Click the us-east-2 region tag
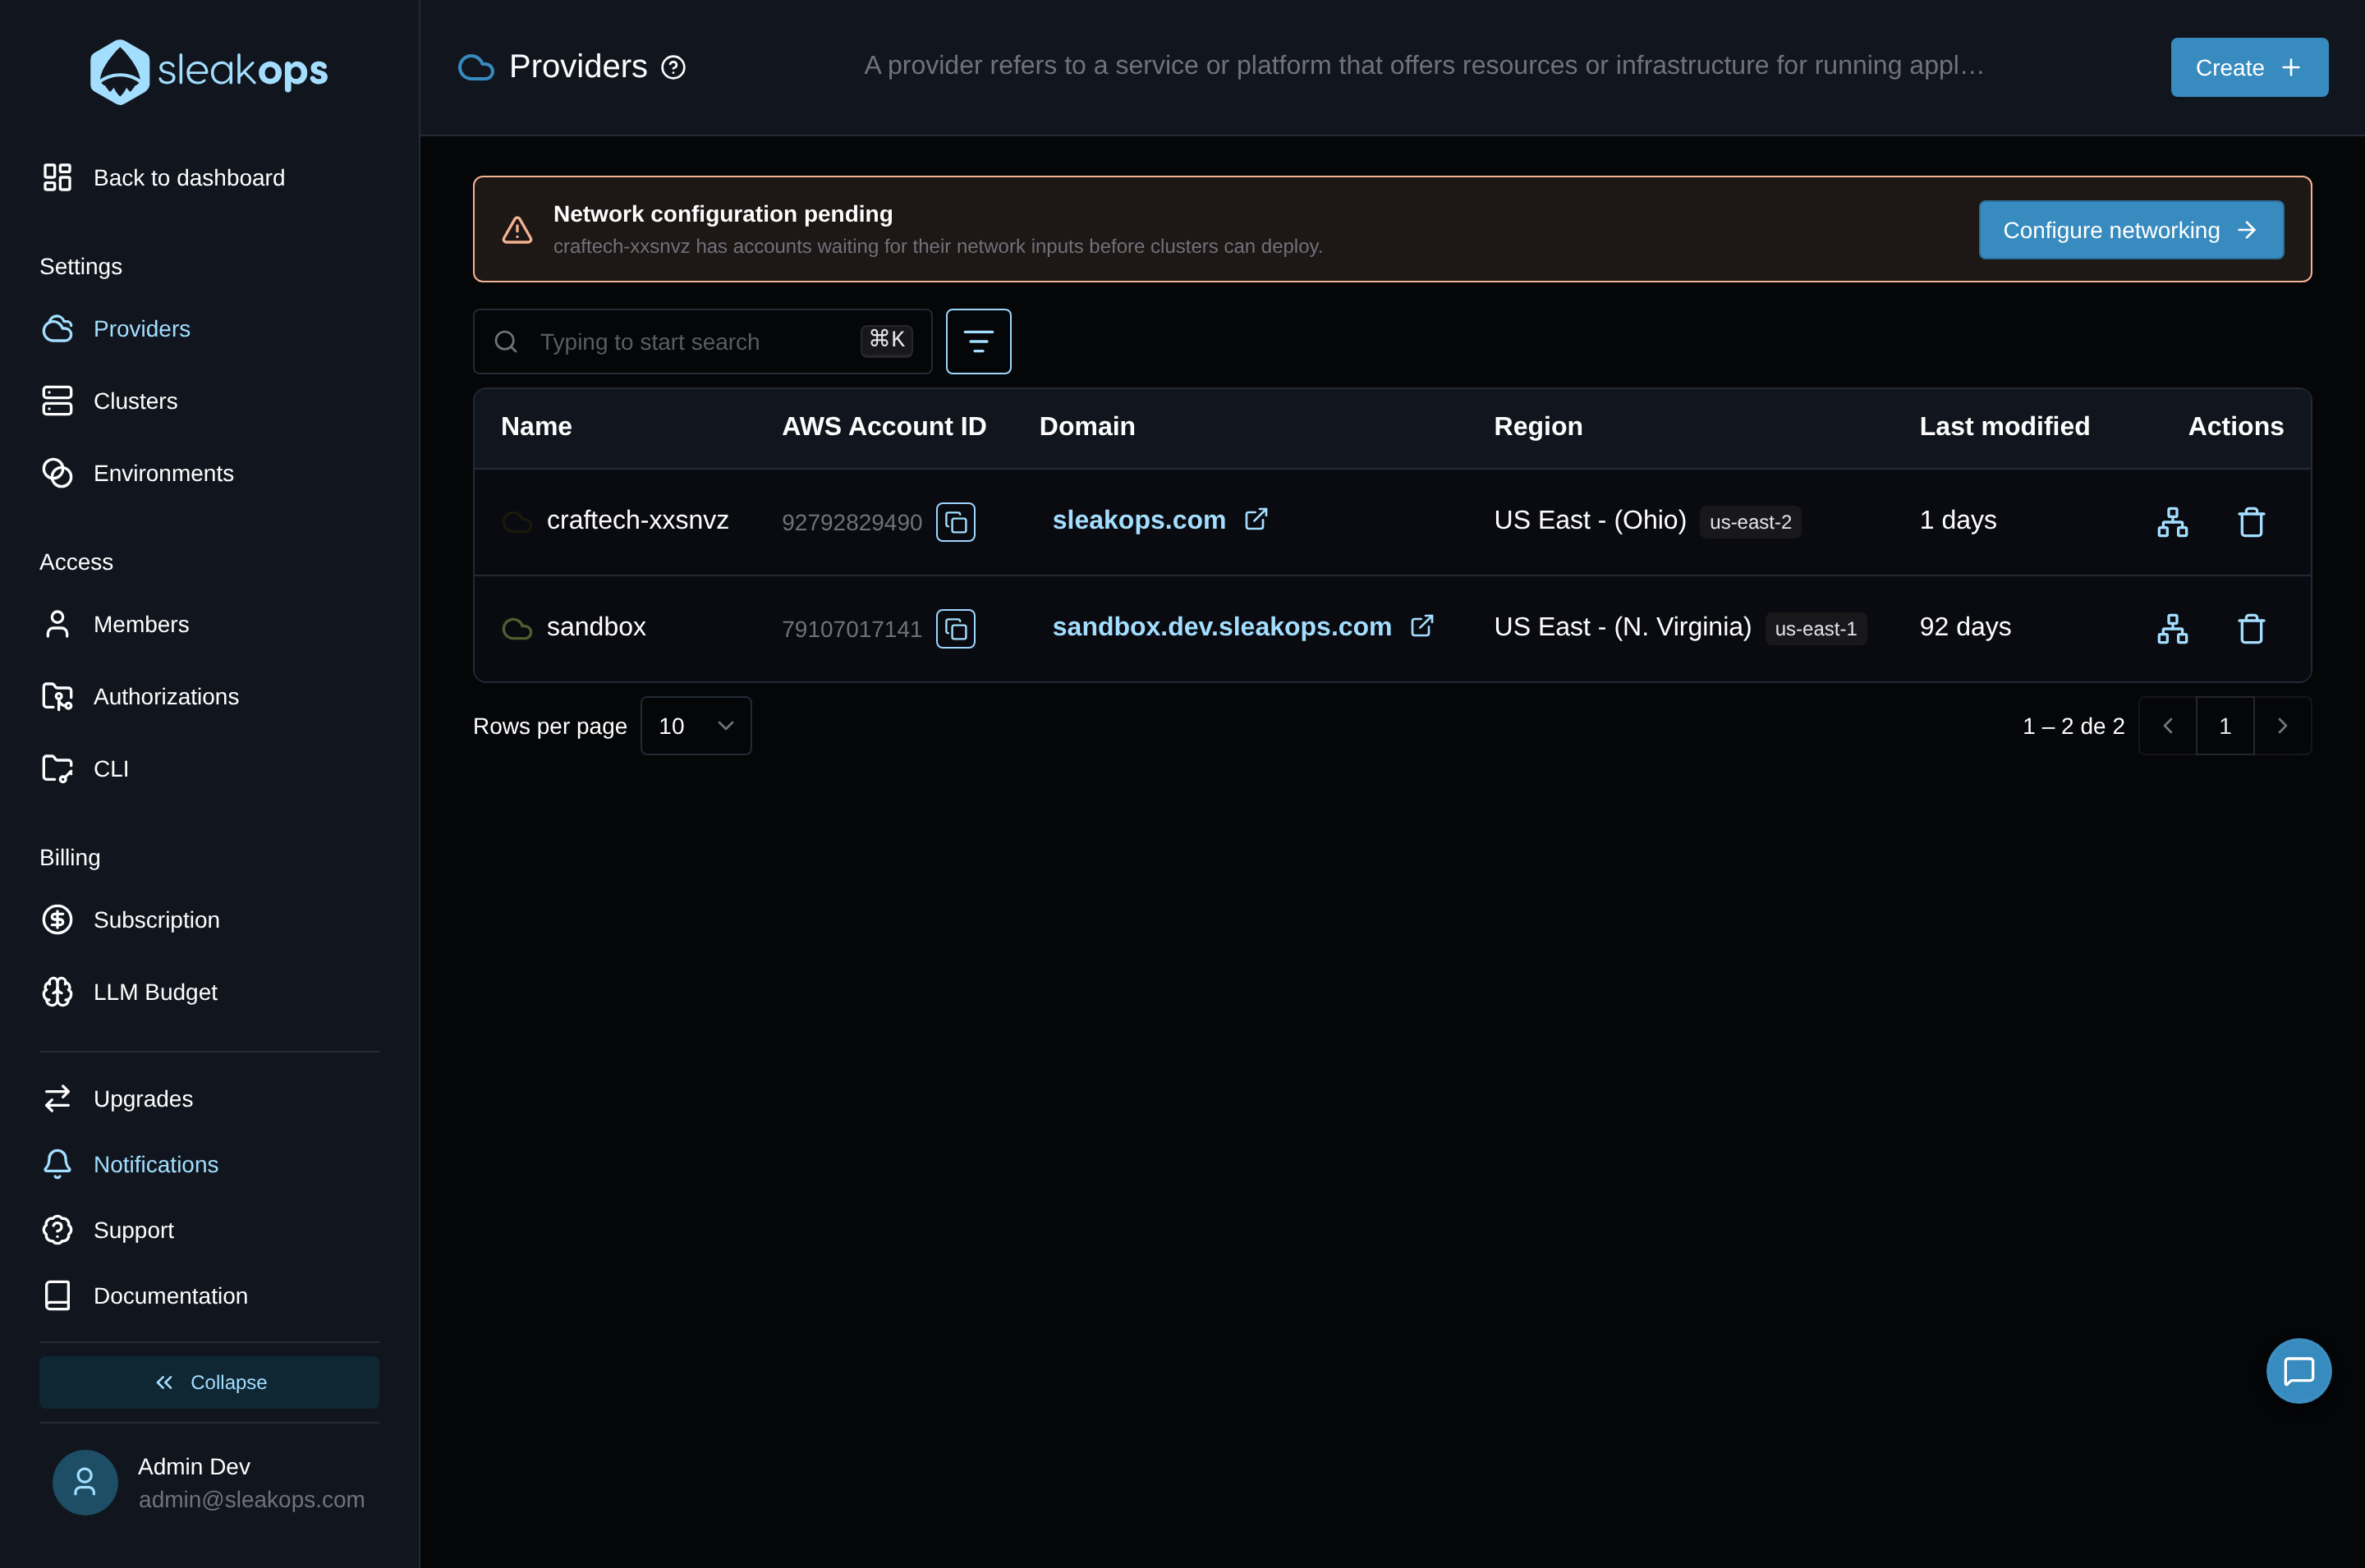2365x1568 pixels. click(x=1750, y=522)
